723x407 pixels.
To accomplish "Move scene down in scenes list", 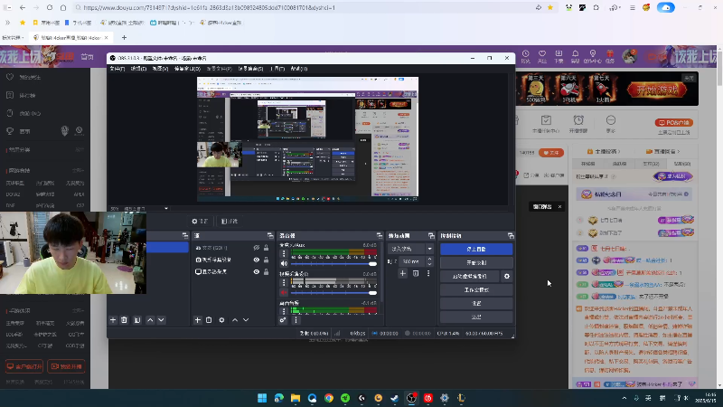I will 161,320.
